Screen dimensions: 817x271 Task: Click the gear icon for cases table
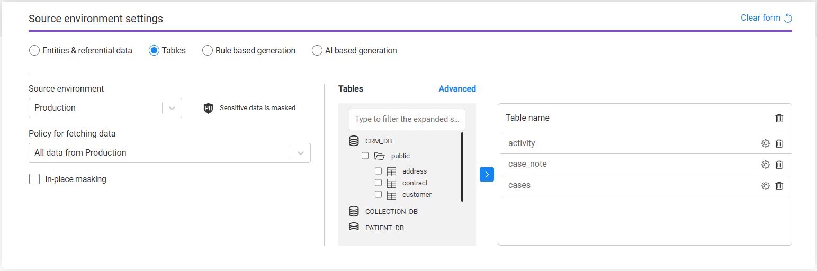coord(765,186)
